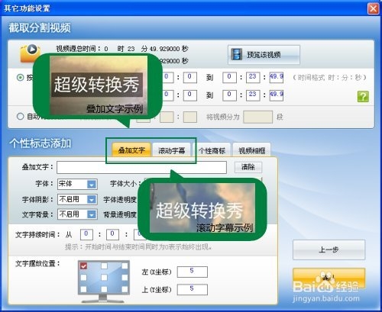The height and width of the screenshot is (312, 382).
Task: Uncheck top-left text placement checkbox
Action: (83, 266)
